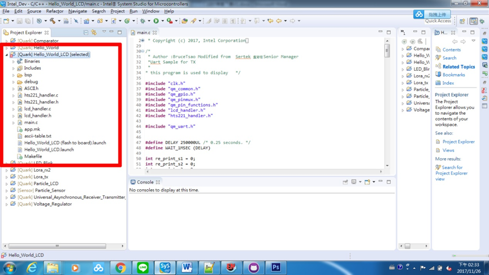Open the Run button dropdown arrow
This screenshot has height=275, width=489.
pos(162,21)
